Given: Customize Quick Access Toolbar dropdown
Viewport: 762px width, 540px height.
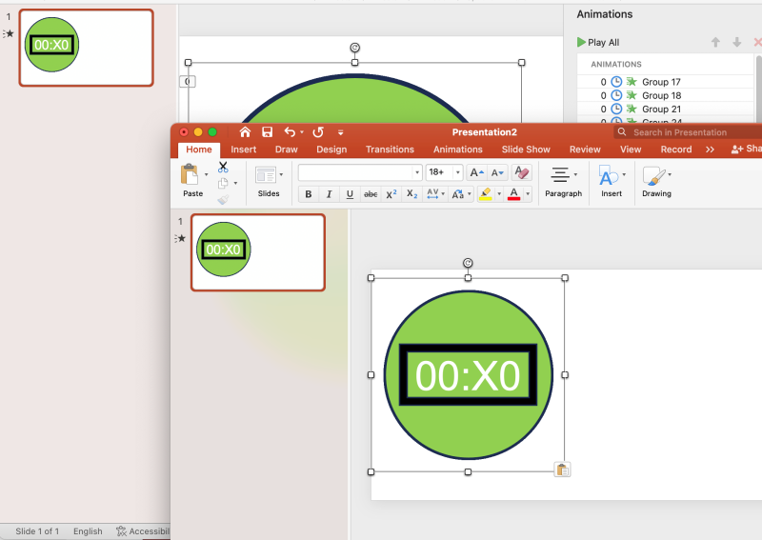Looking at the screenshot, I should (341, 132).
